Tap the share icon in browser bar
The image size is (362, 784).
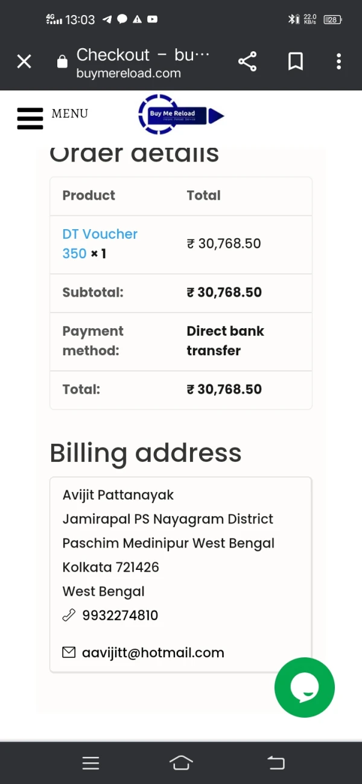[247, 62]
